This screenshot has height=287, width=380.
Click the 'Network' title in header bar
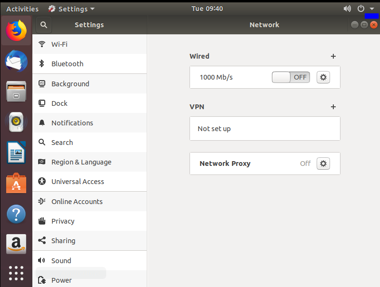[x=264, y=25]
